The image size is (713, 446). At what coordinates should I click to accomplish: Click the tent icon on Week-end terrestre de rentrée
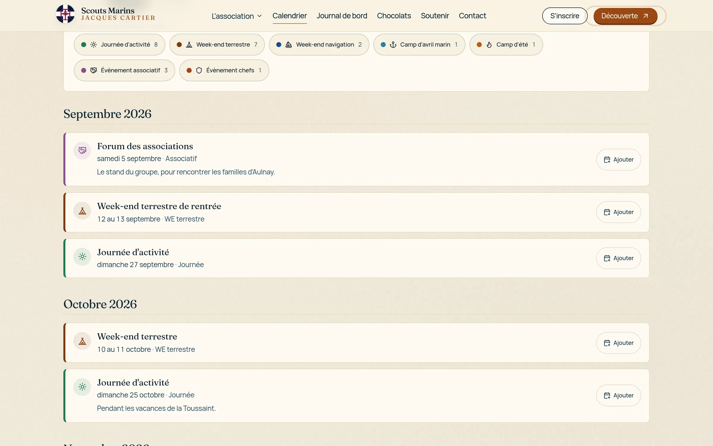pyautogui.click(x=82, y=211)
